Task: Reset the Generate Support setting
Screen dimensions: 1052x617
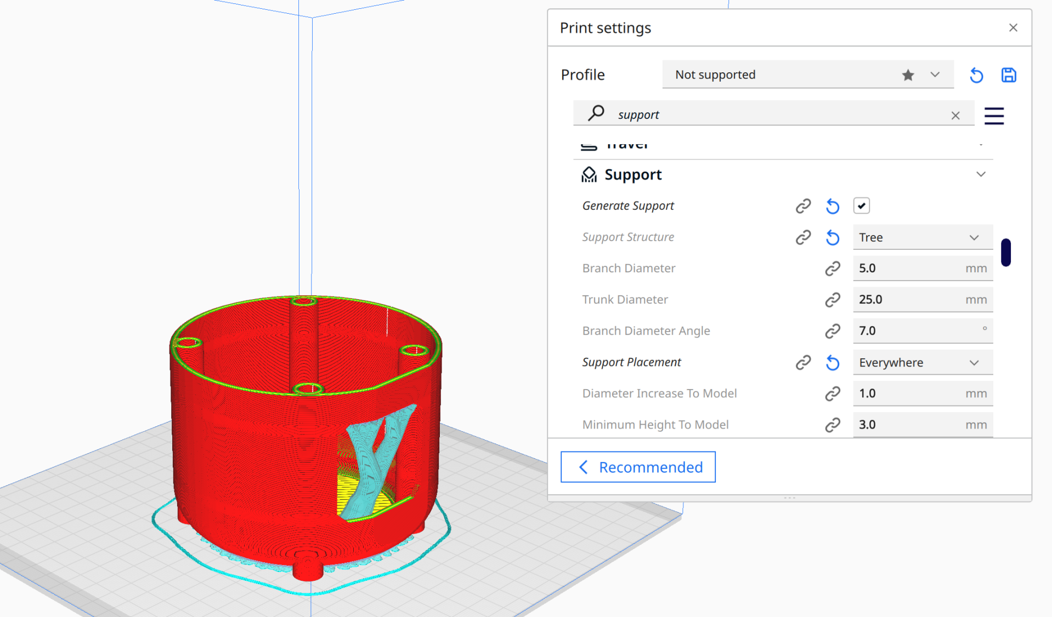Action: pyautogui.click(x=832, y=206)
